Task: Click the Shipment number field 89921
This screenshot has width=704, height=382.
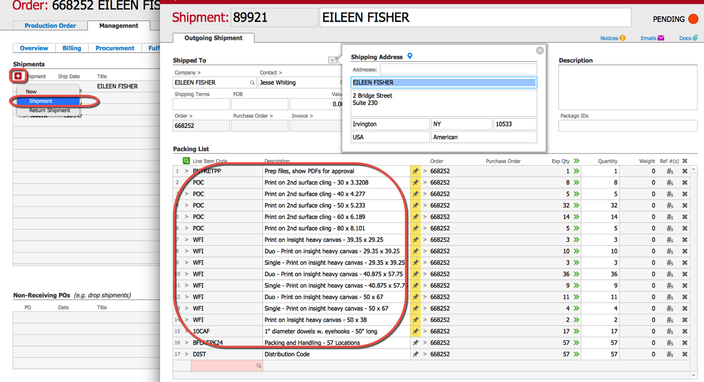Action: (x=274, y=18)
